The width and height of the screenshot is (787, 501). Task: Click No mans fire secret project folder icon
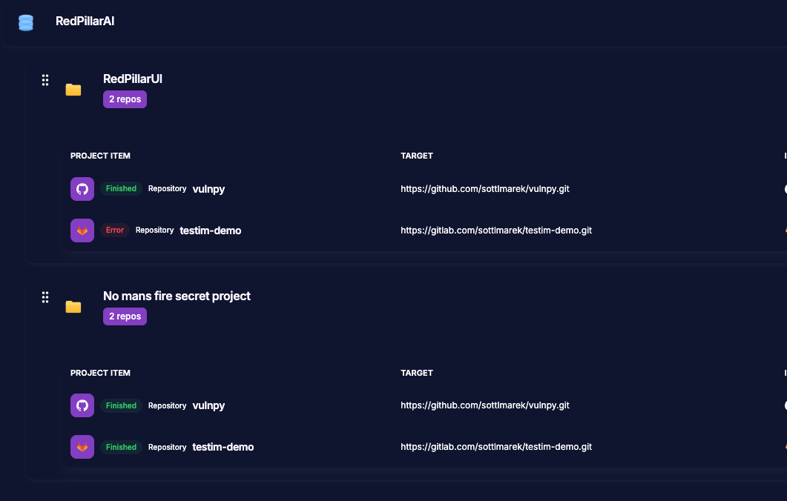coord(73,307)
